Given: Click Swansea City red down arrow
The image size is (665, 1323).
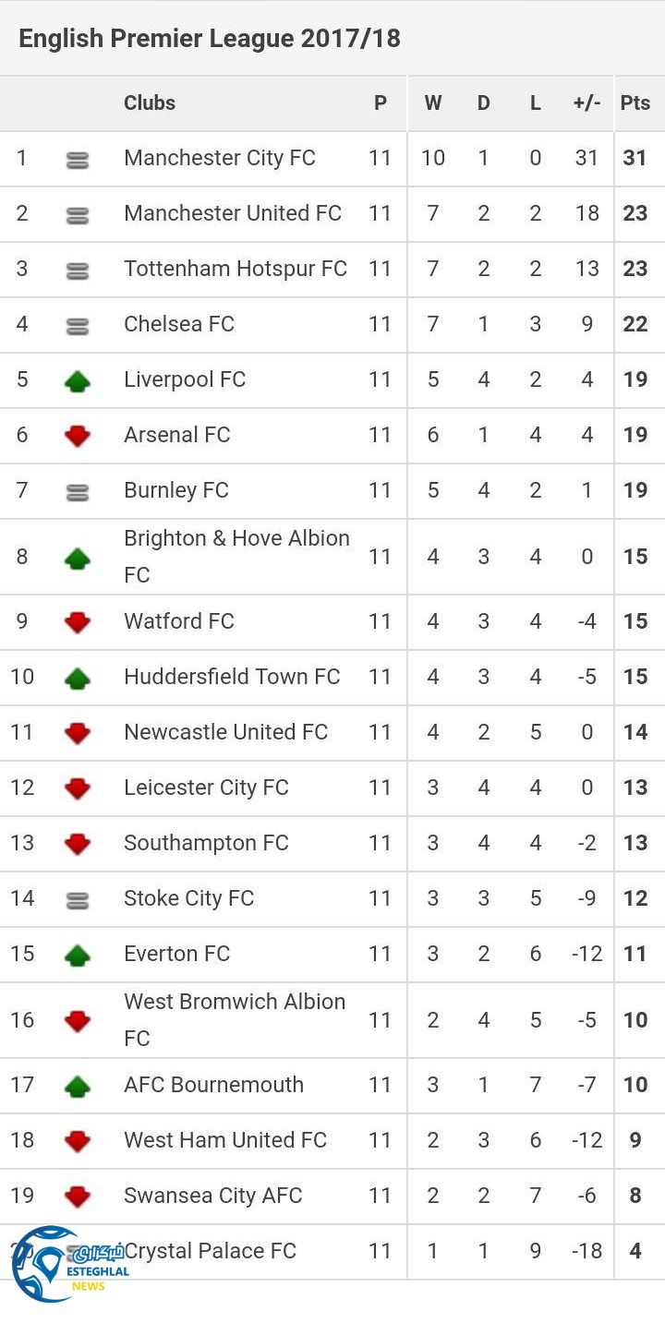Looking at the screenshot, I should click(x=78, y=1197).
